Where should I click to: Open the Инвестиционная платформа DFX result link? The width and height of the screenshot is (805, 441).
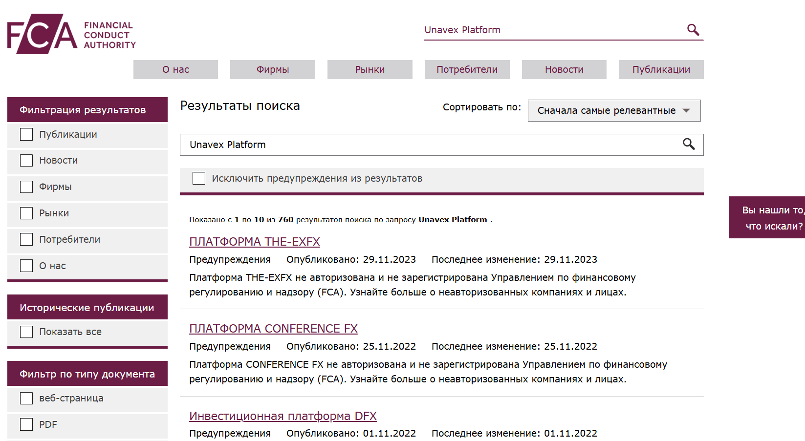[x=283, y=416]
